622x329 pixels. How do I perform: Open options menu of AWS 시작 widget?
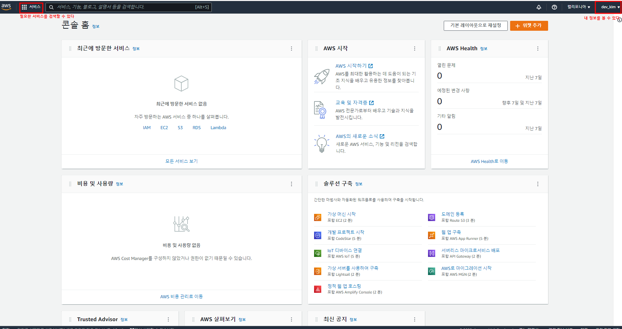point(415,49)
